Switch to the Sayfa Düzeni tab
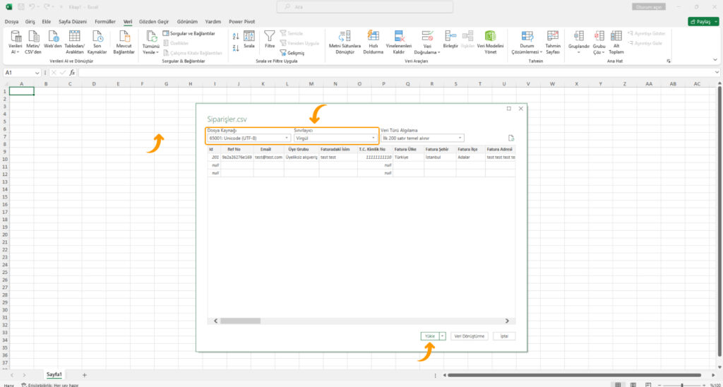 click(x=73, y=22)
